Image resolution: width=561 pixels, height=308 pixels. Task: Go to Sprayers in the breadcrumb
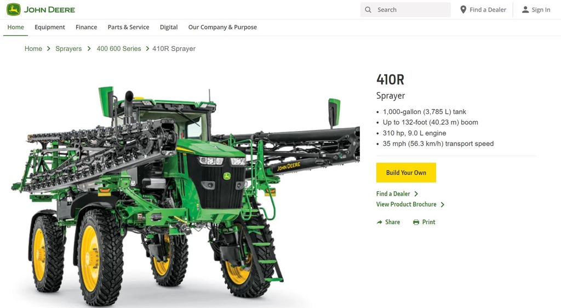(68, 49)
